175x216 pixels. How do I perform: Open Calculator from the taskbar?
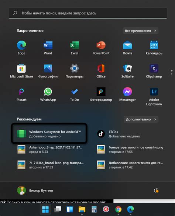[x=94, y=209]
